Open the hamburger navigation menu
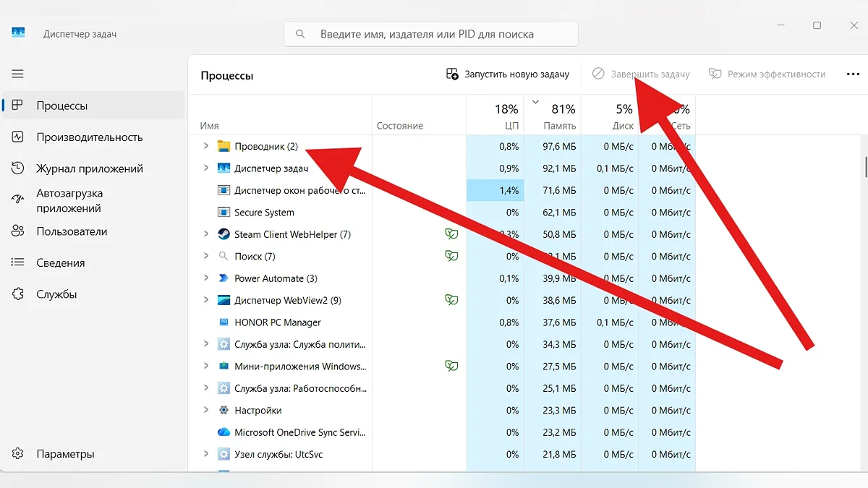 17,74
